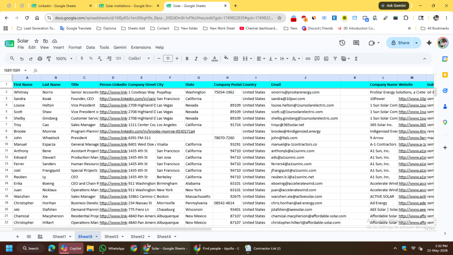Star the Solar document
Viewport: 453px width, 255px height.
36,41
